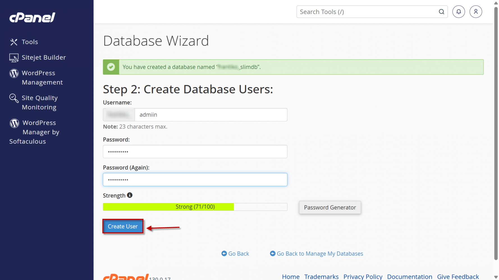Click the password strength meter bar
The height and width of the screenshot is (280, 499).
(x=195, y=207)
